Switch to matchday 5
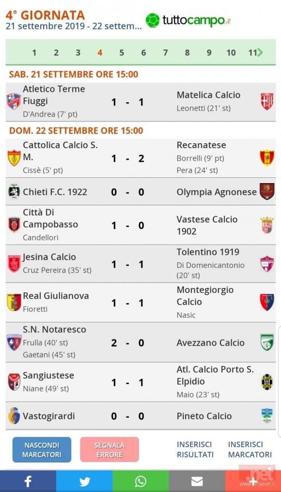 tap(122, 52)
